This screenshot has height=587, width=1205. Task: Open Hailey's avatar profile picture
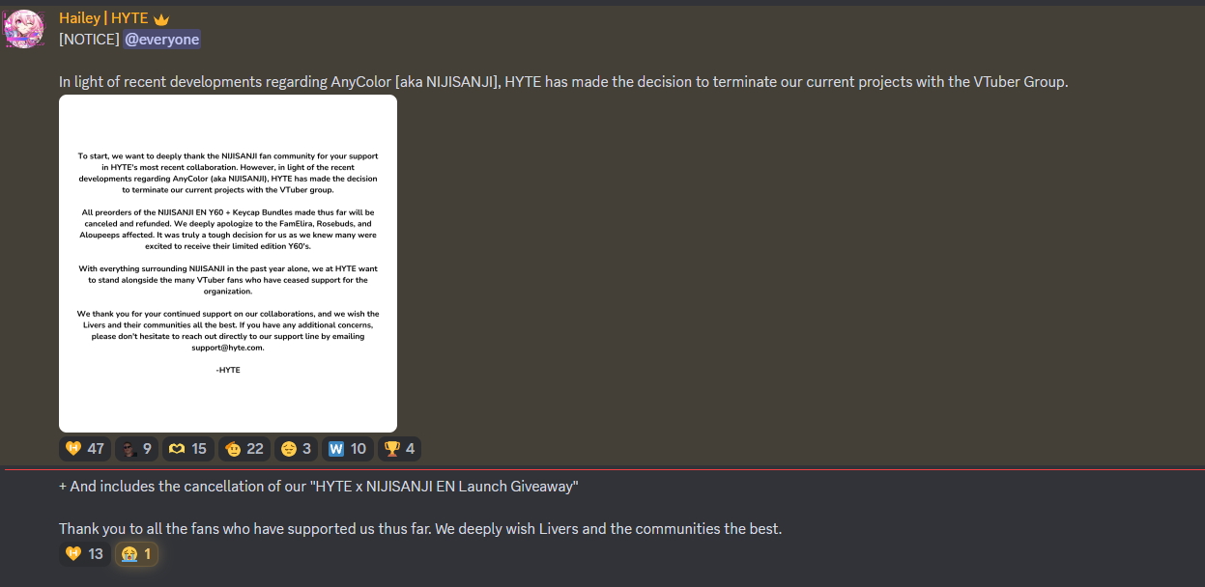point(23,29)
